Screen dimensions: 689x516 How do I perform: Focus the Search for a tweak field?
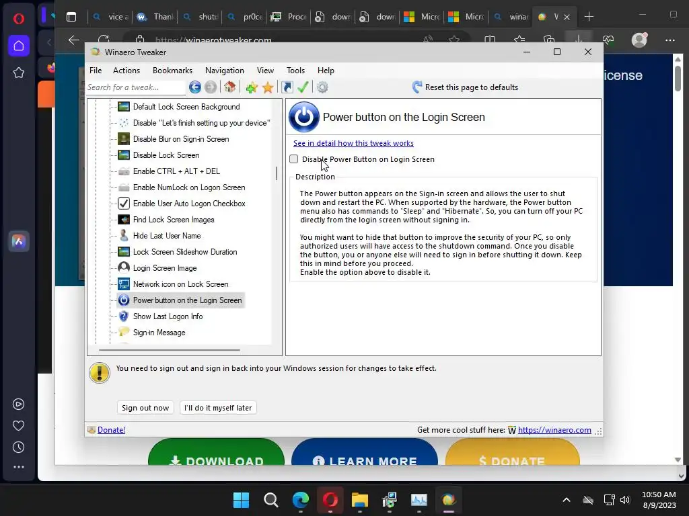[136, 87]
